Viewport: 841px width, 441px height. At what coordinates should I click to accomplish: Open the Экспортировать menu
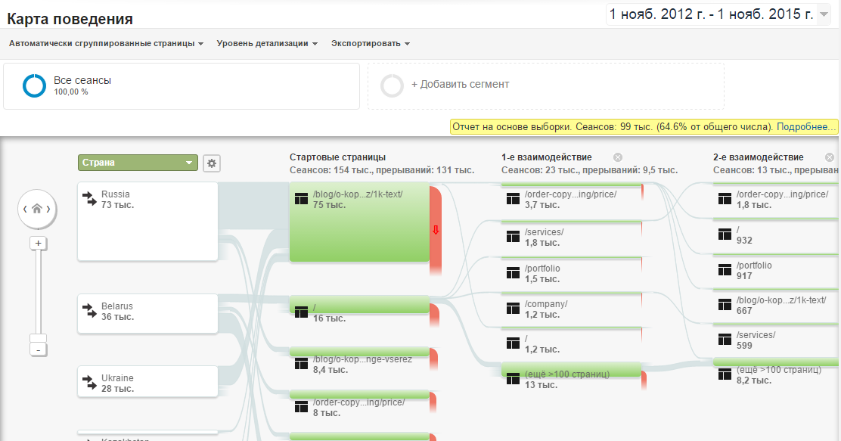point(370,44)
